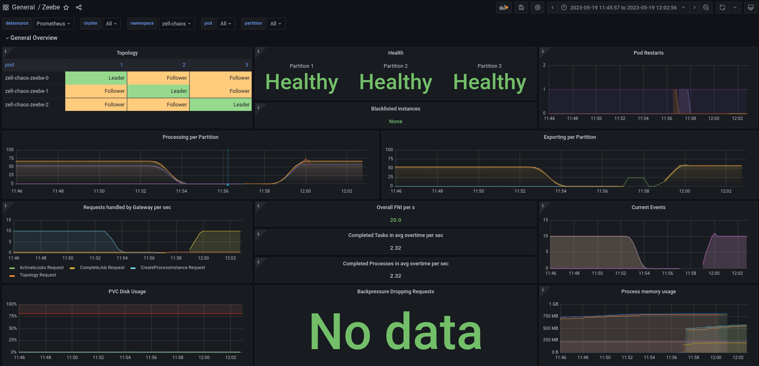Select the zell-chaos-zeebe-1 pod cell

[34, 91]
